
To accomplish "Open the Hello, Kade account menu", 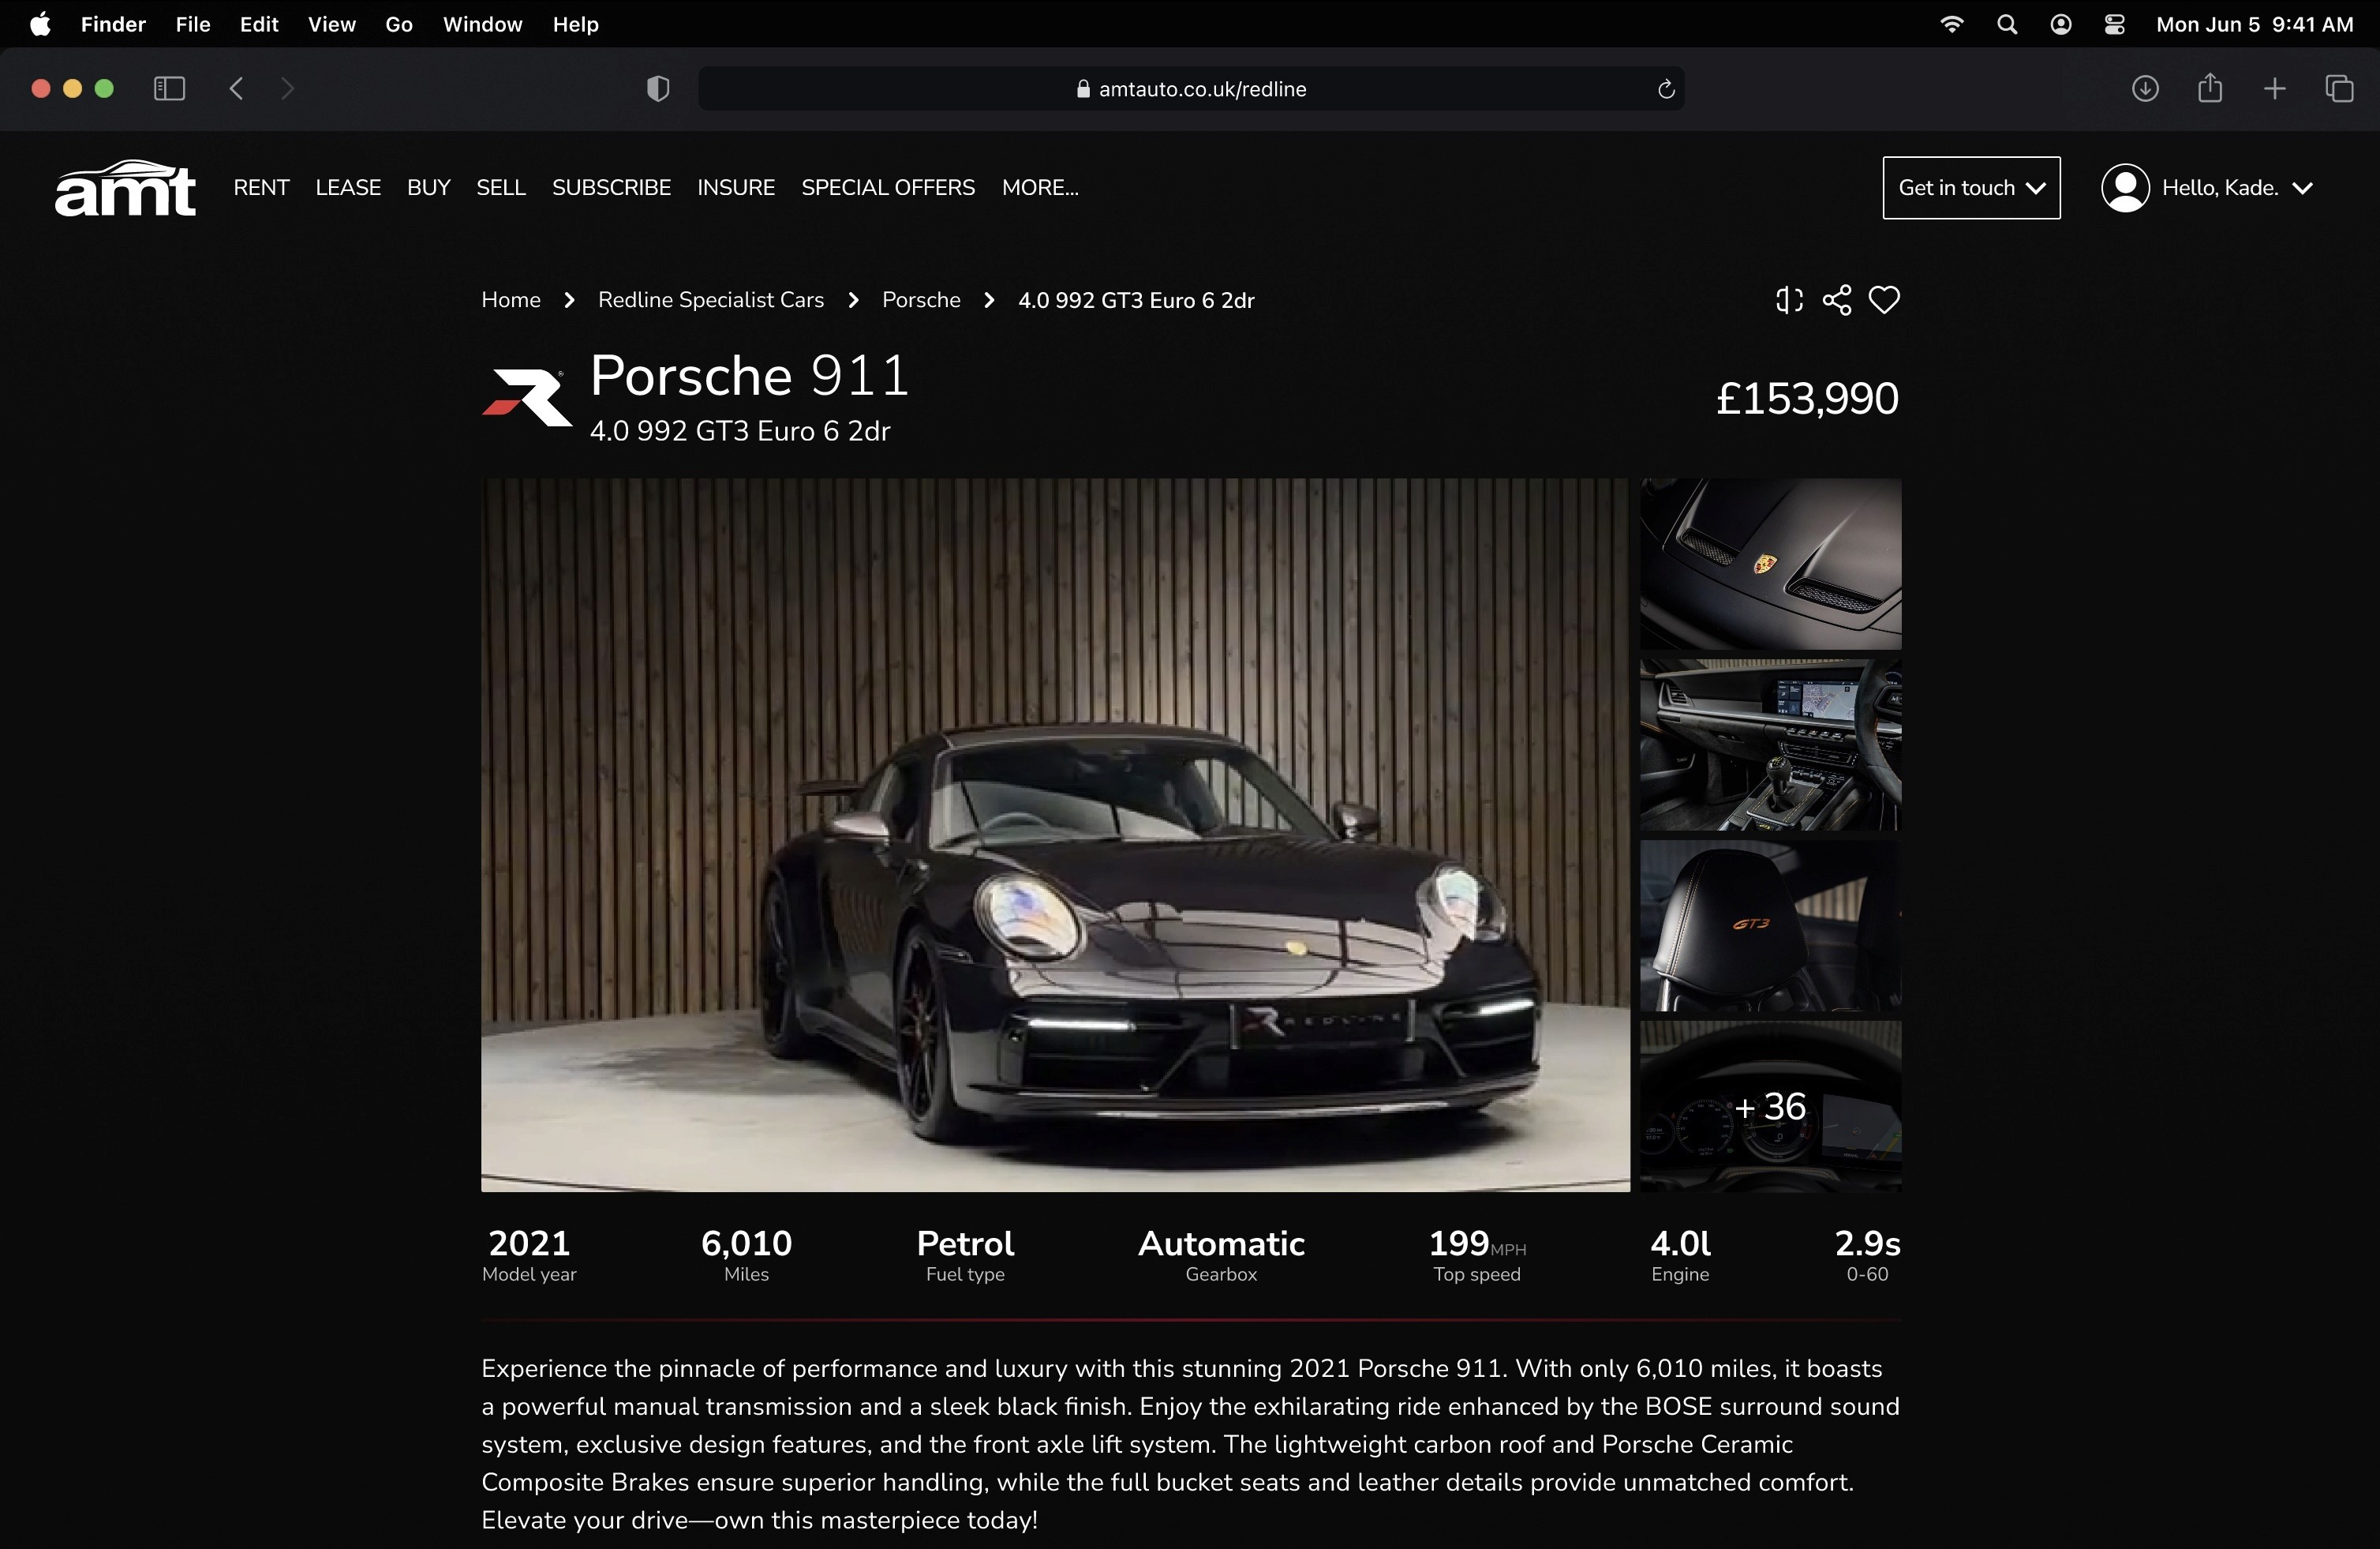I will click(x=2208, y=188).
